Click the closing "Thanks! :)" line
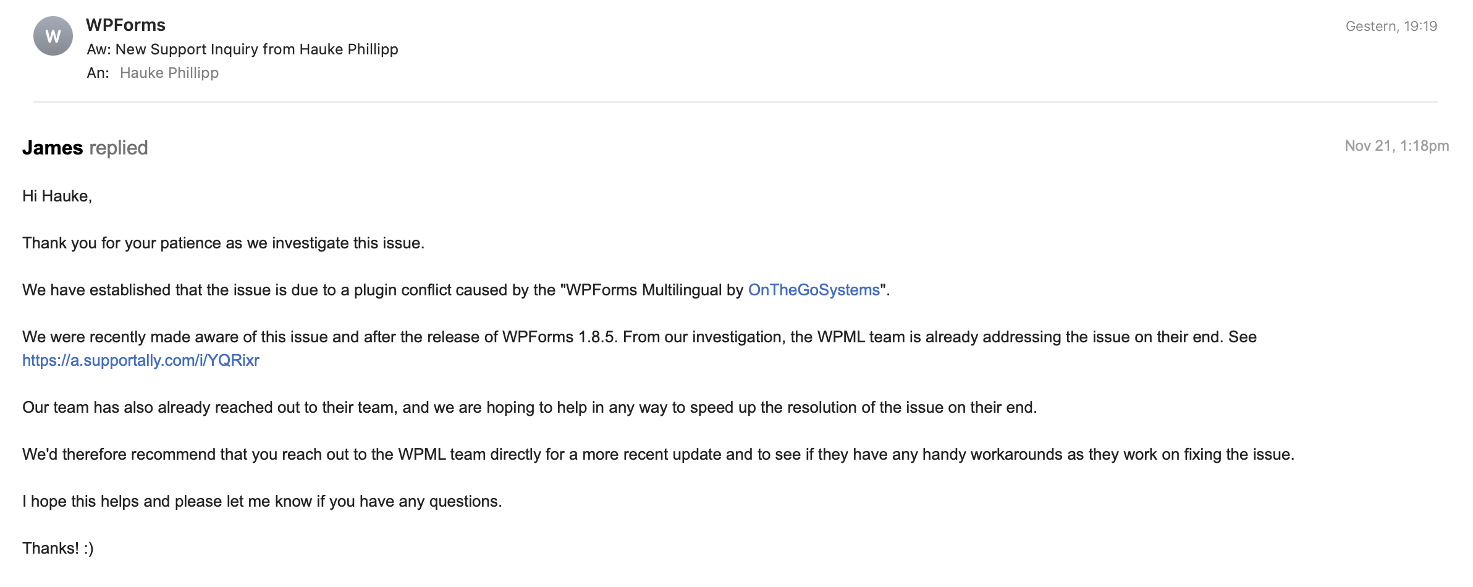This screenshot has height=587, width=1473. tap(58, 548)
